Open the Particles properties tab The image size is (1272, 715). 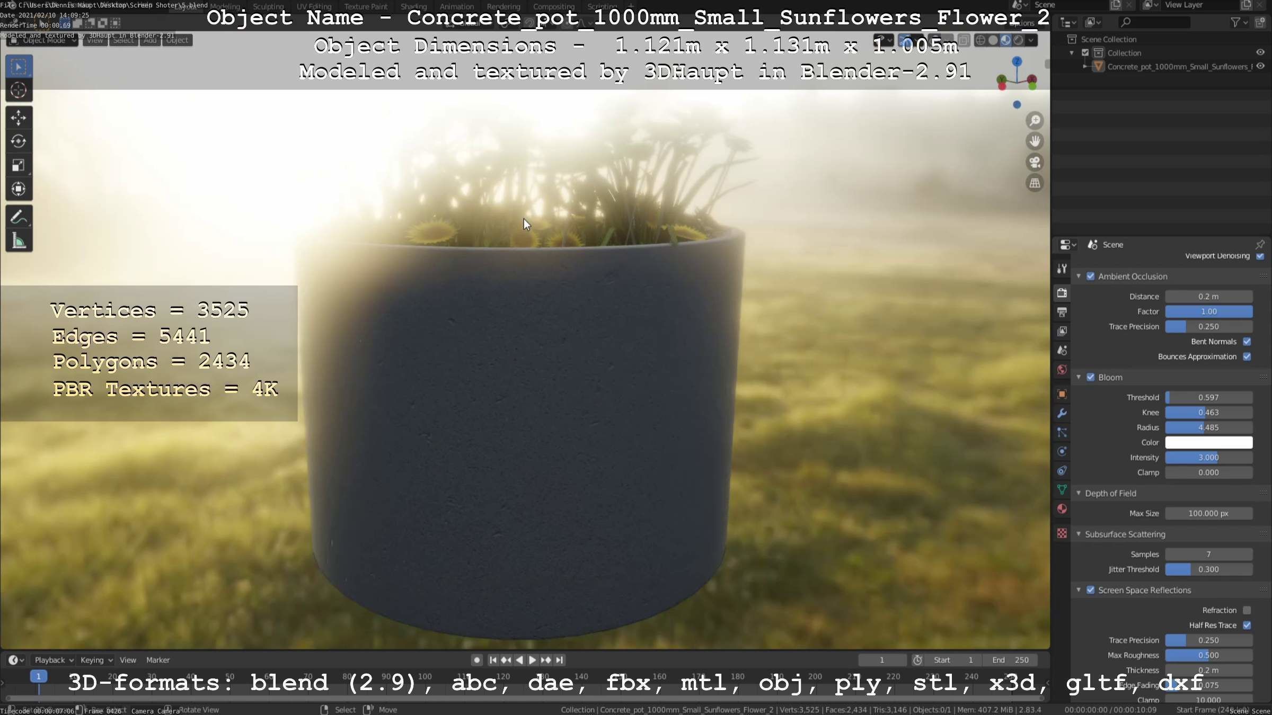coord(1062,432)
